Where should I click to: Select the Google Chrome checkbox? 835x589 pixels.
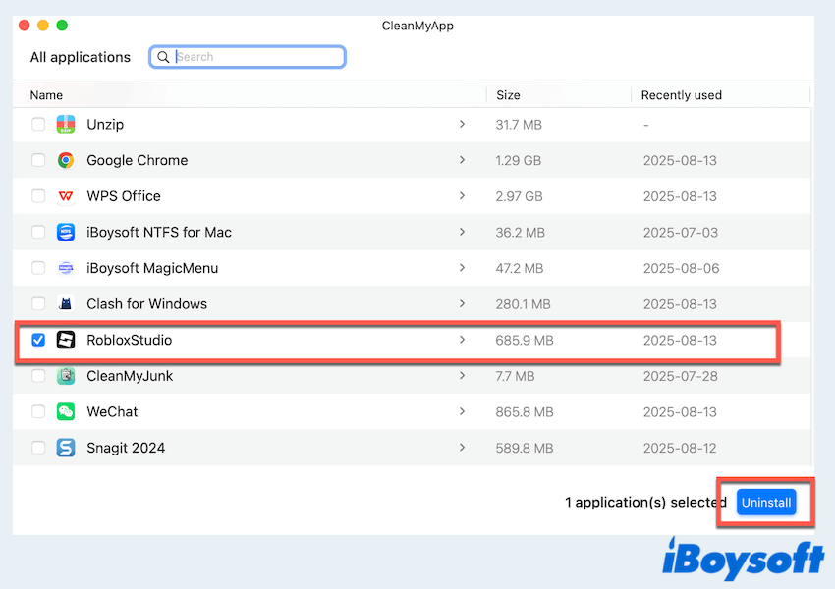point(38,160)
